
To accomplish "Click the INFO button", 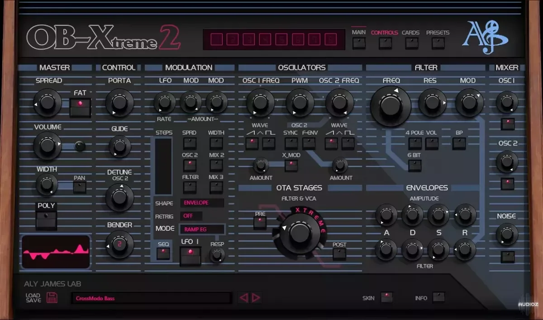I will [x=438, y=297].
